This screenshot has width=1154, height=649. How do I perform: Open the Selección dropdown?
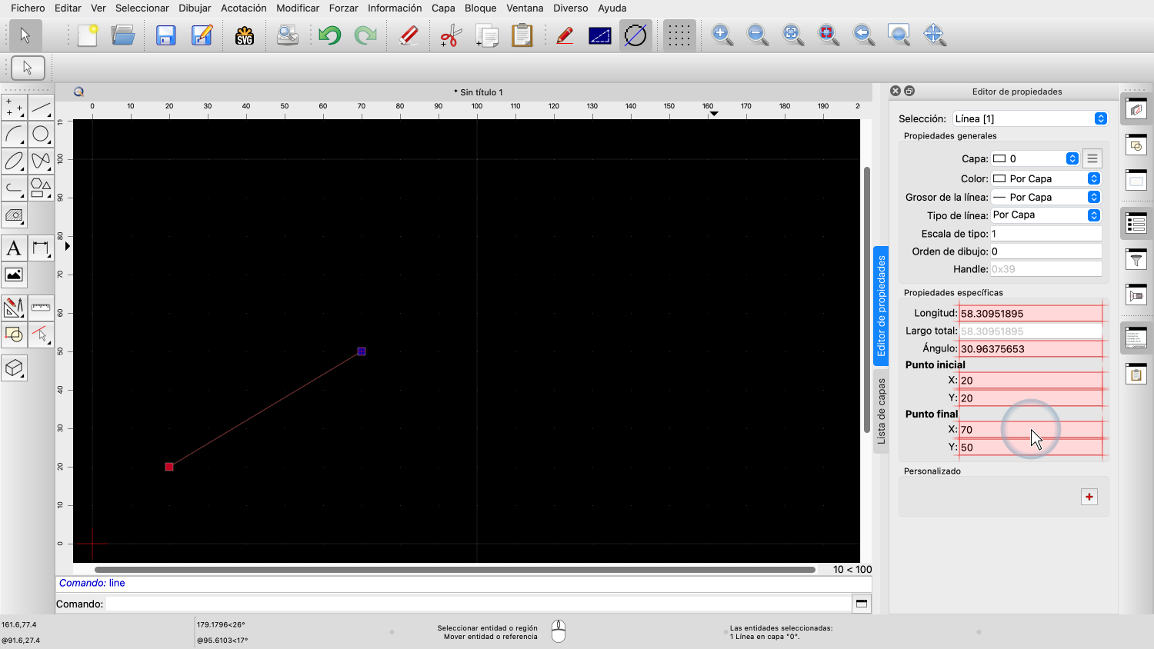pos(1029,118)
